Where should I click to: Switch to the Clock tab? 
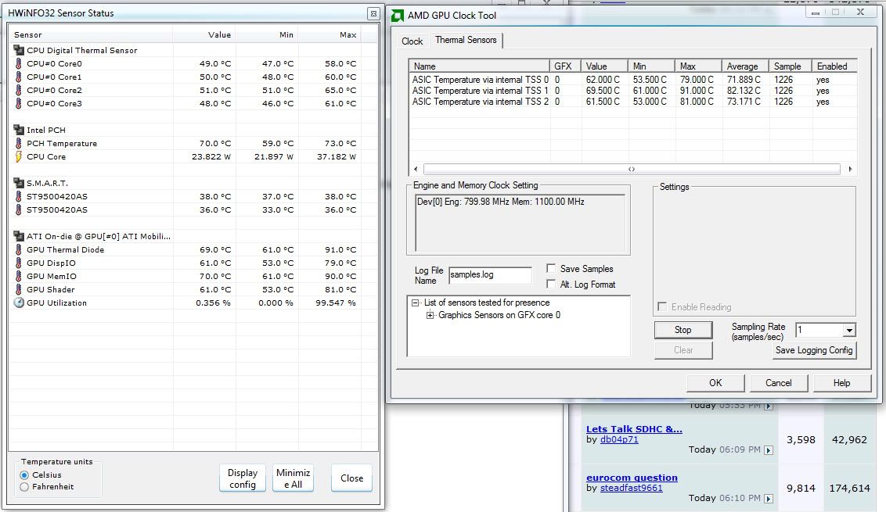(412, 41)
